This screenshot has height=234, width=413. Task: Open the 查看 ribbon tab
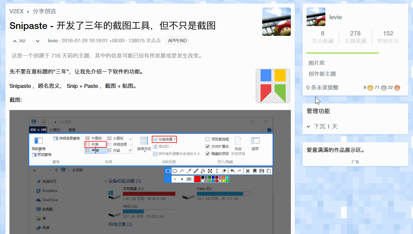point(72,130)
